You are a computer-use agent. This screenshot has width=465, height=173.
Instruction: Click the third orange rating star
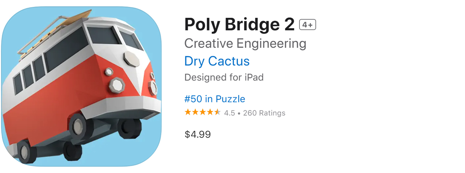pos(202,112)
